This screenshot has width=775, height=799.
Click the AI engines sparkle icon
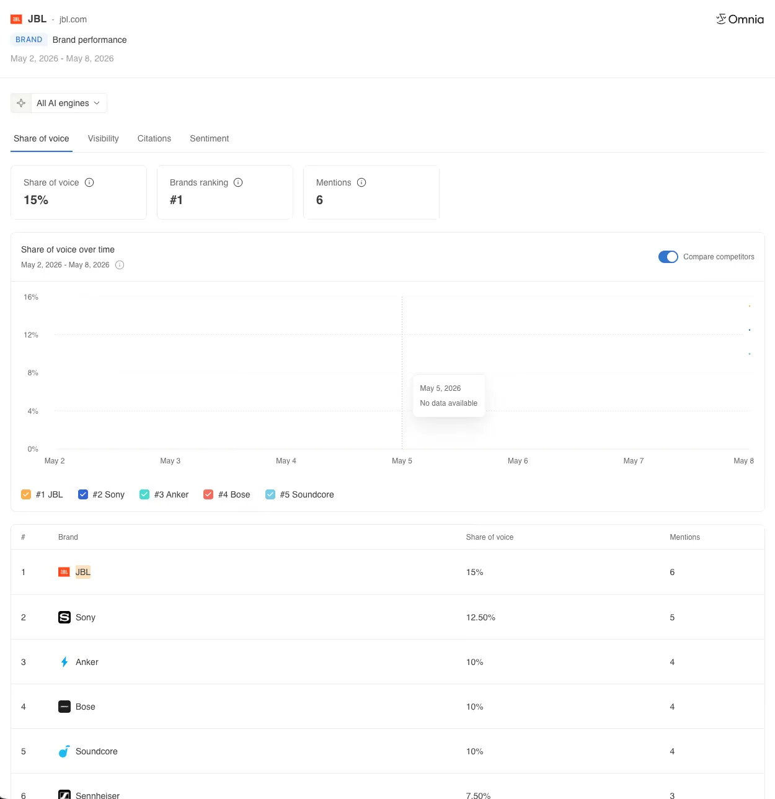pos(21,103)
